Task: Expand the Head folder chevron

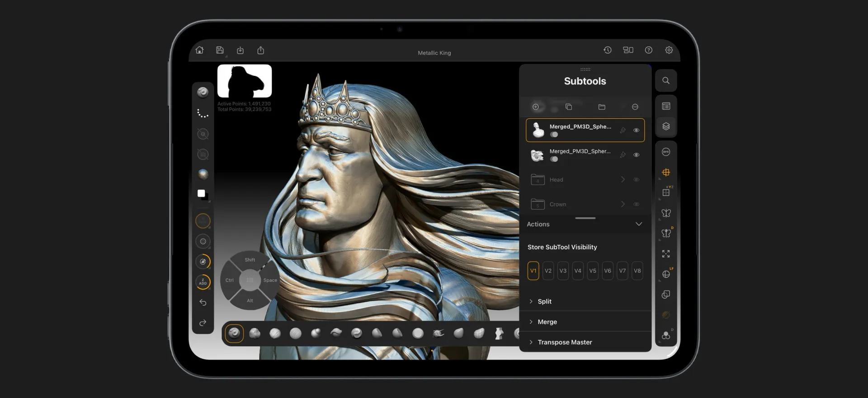Action: pos(623,180)
